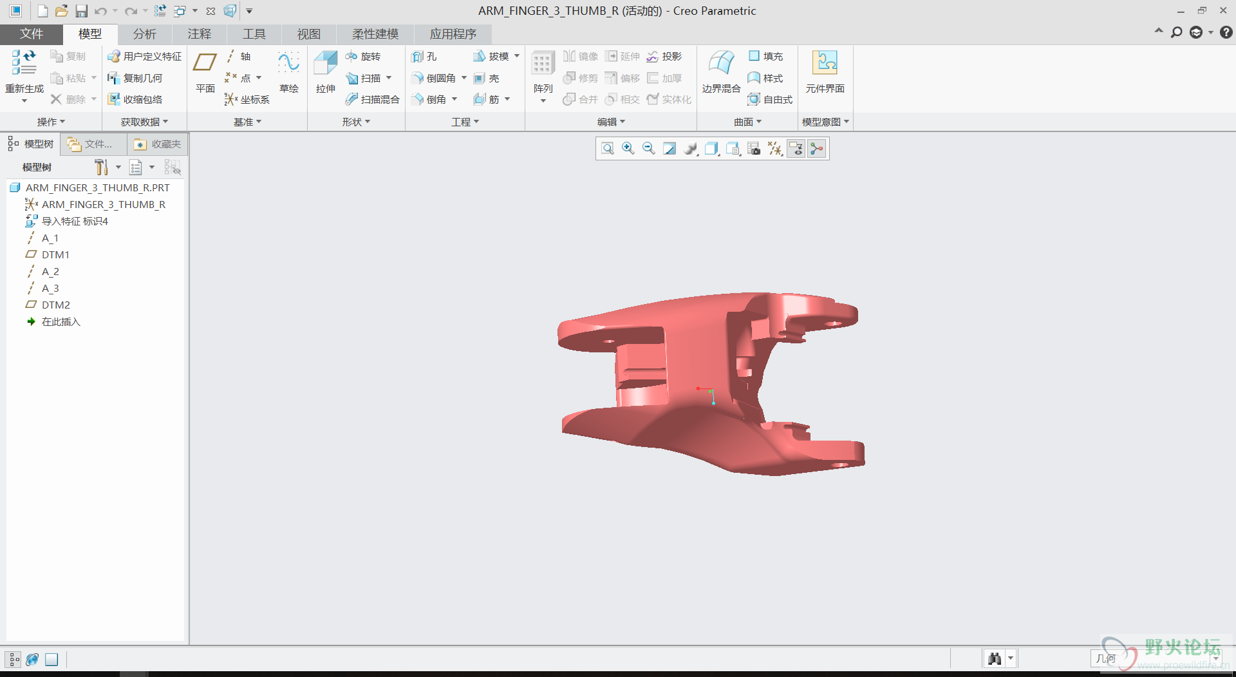The width and height of the screenshot is (1236, 677).
Task: Click the Draft (拔模) button
Action: [x=491, y=57]
